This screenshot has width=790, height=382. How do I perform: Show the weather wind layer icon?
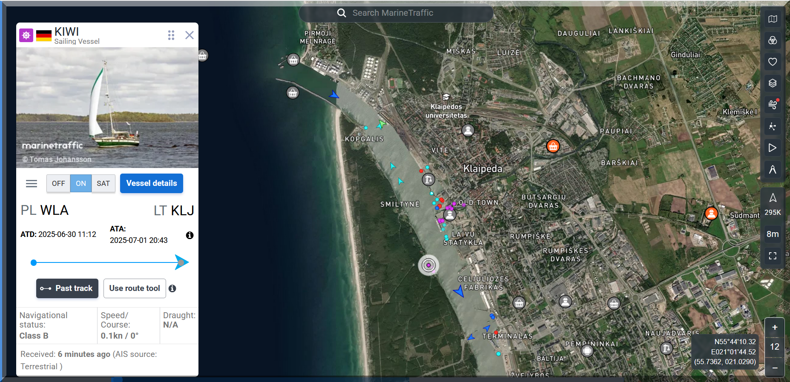coord(773,104)
